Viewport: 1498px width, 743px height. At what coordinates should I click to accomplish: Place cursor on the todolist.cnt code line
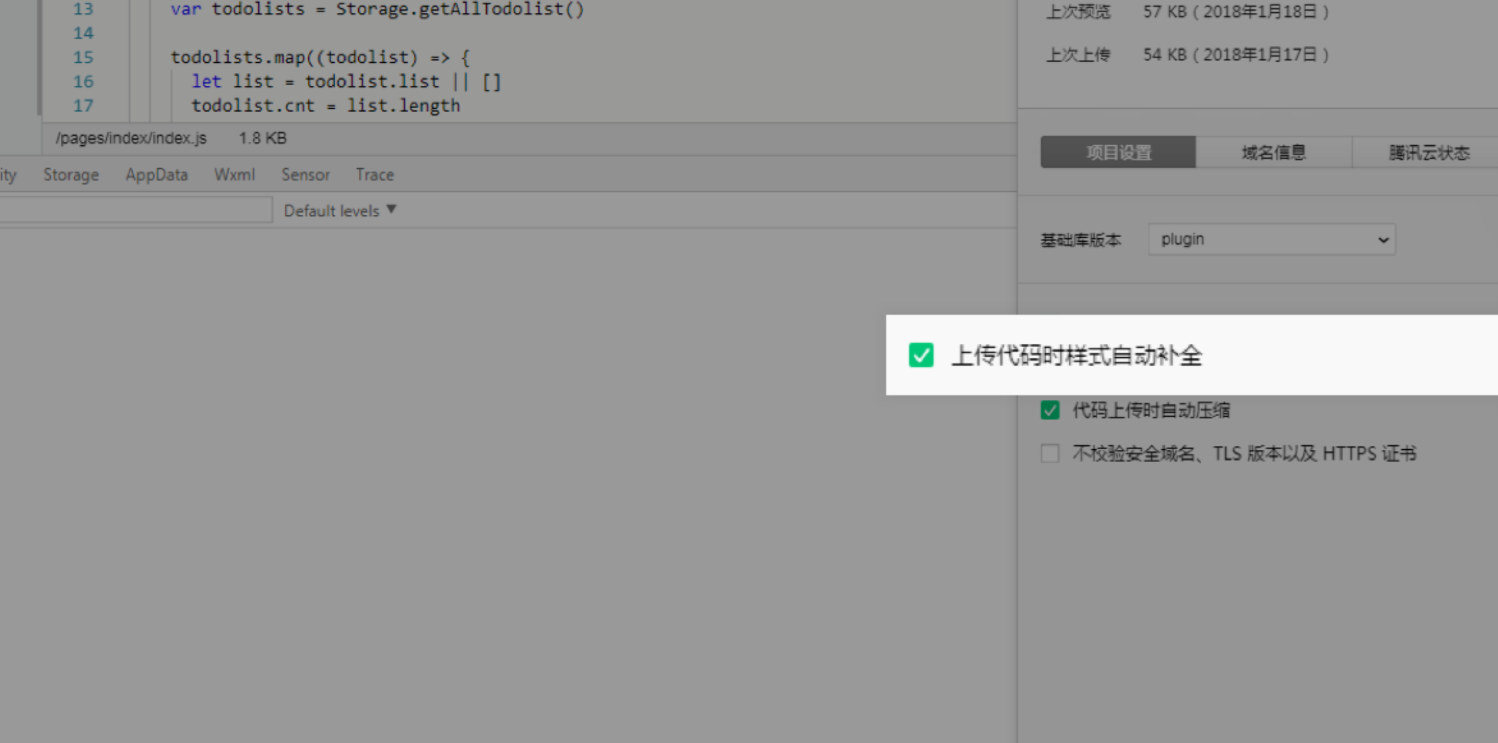[325, 106]
